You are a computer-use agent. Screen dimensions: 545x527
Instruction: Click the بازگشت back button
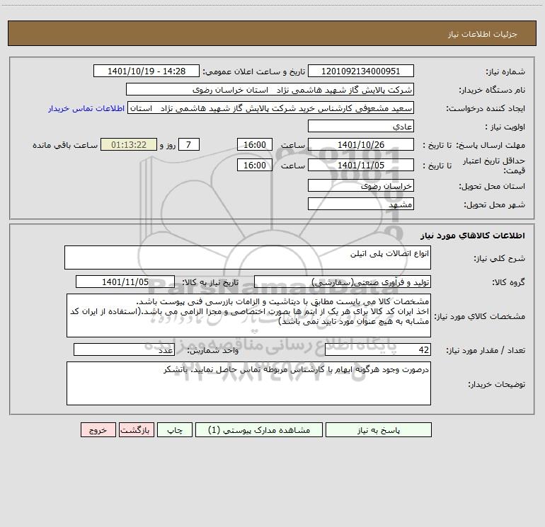tap(136, 429)
